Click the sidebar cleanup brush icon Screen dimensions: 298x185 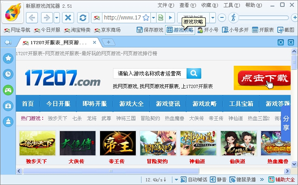pyautogui.click(x=8, y=121)
